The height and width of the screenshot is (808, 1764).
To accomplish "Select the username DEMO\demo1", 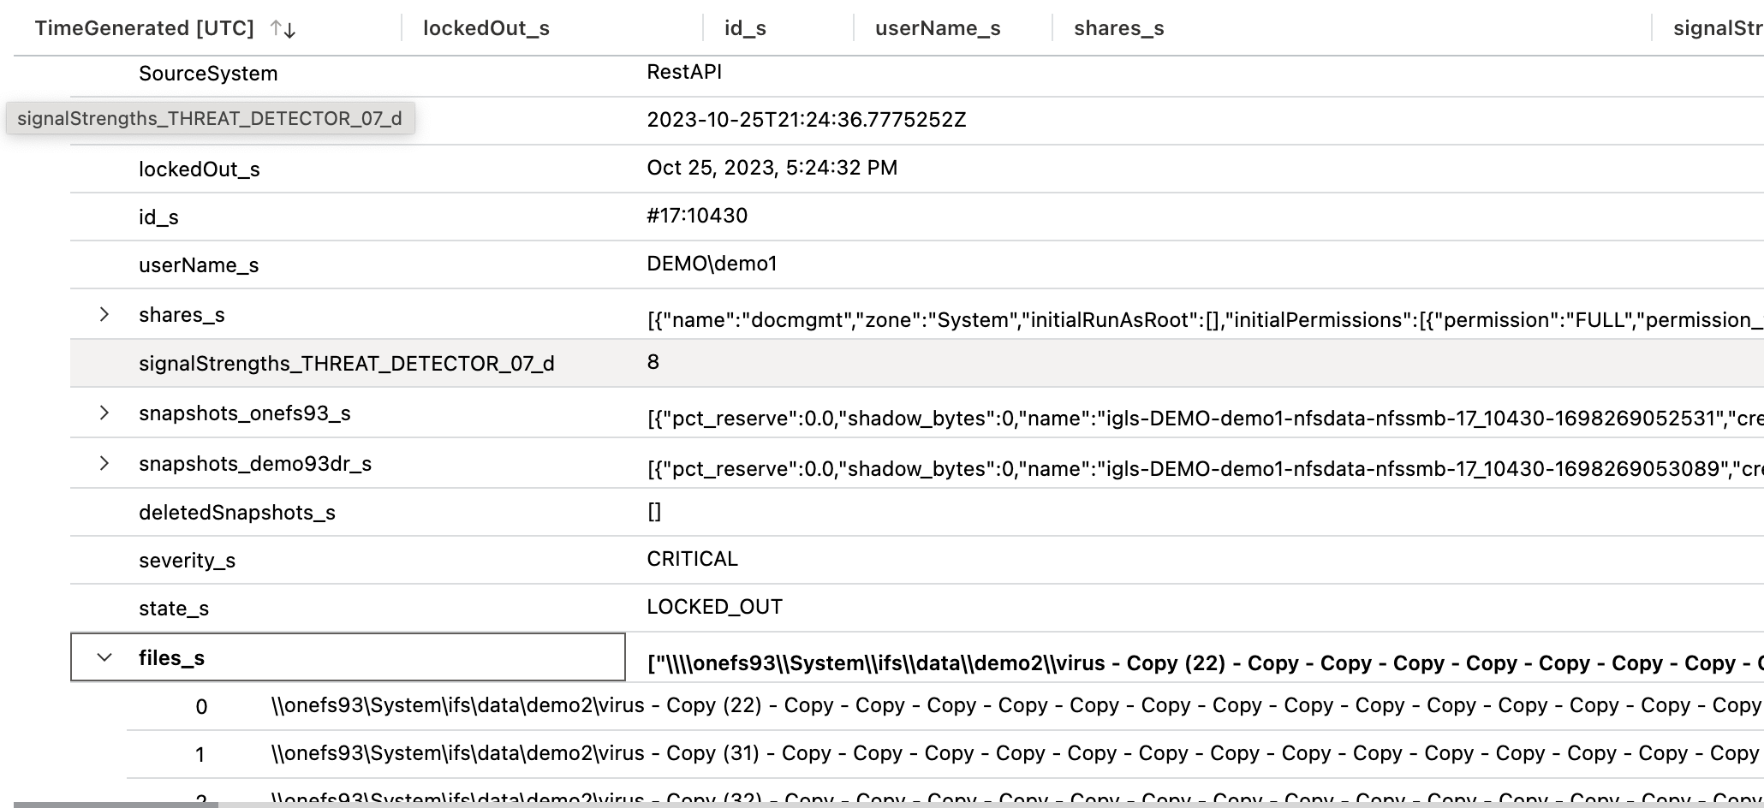I will coord(712,264).
